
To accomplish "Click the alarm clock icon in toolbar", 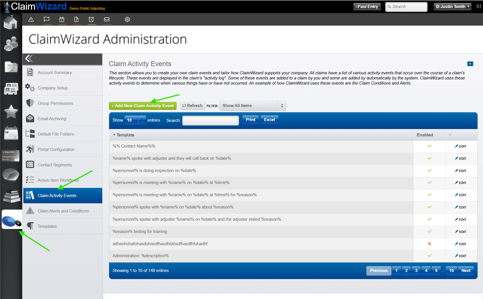I will (x=91, y=19).
